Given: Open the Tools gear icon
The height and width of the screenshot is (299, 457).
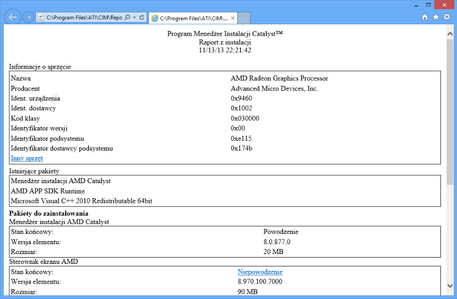Looking at the screenshot, I should [447, 17].
